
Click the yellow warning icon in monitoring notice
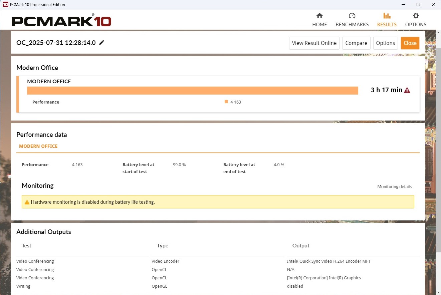(x=27, y=202)
